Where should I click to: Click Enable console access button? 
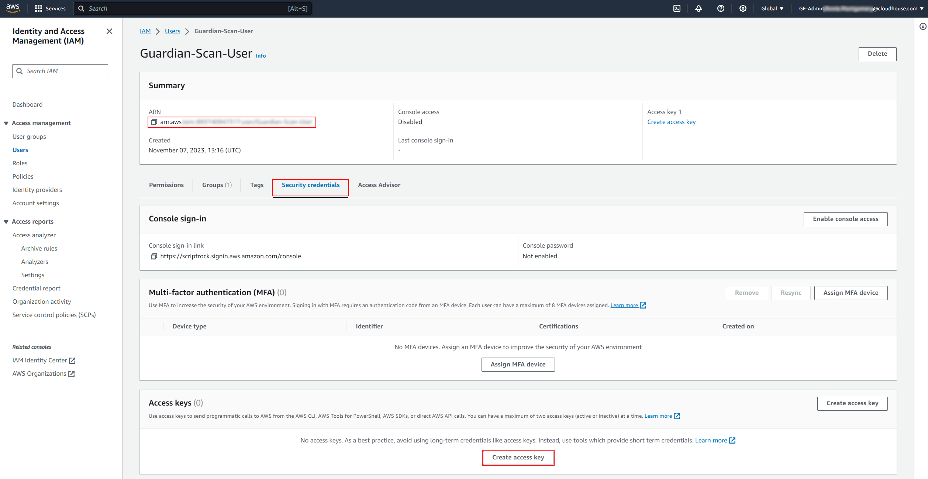(845, 219)
